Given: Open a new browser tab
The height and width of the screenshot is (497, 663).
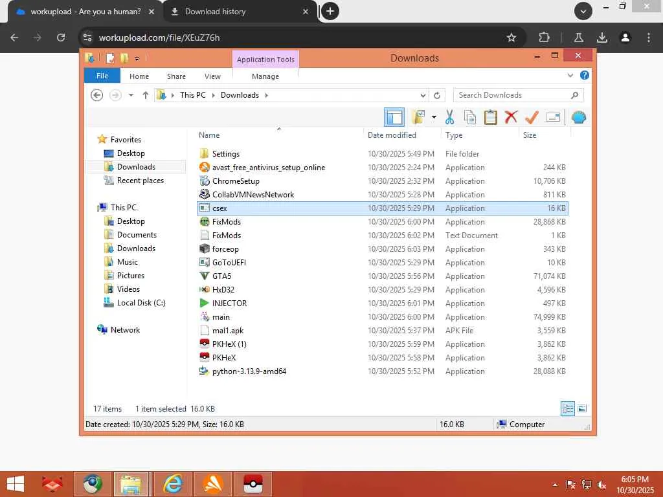Looking at the screenshot, I should (330, 12).
